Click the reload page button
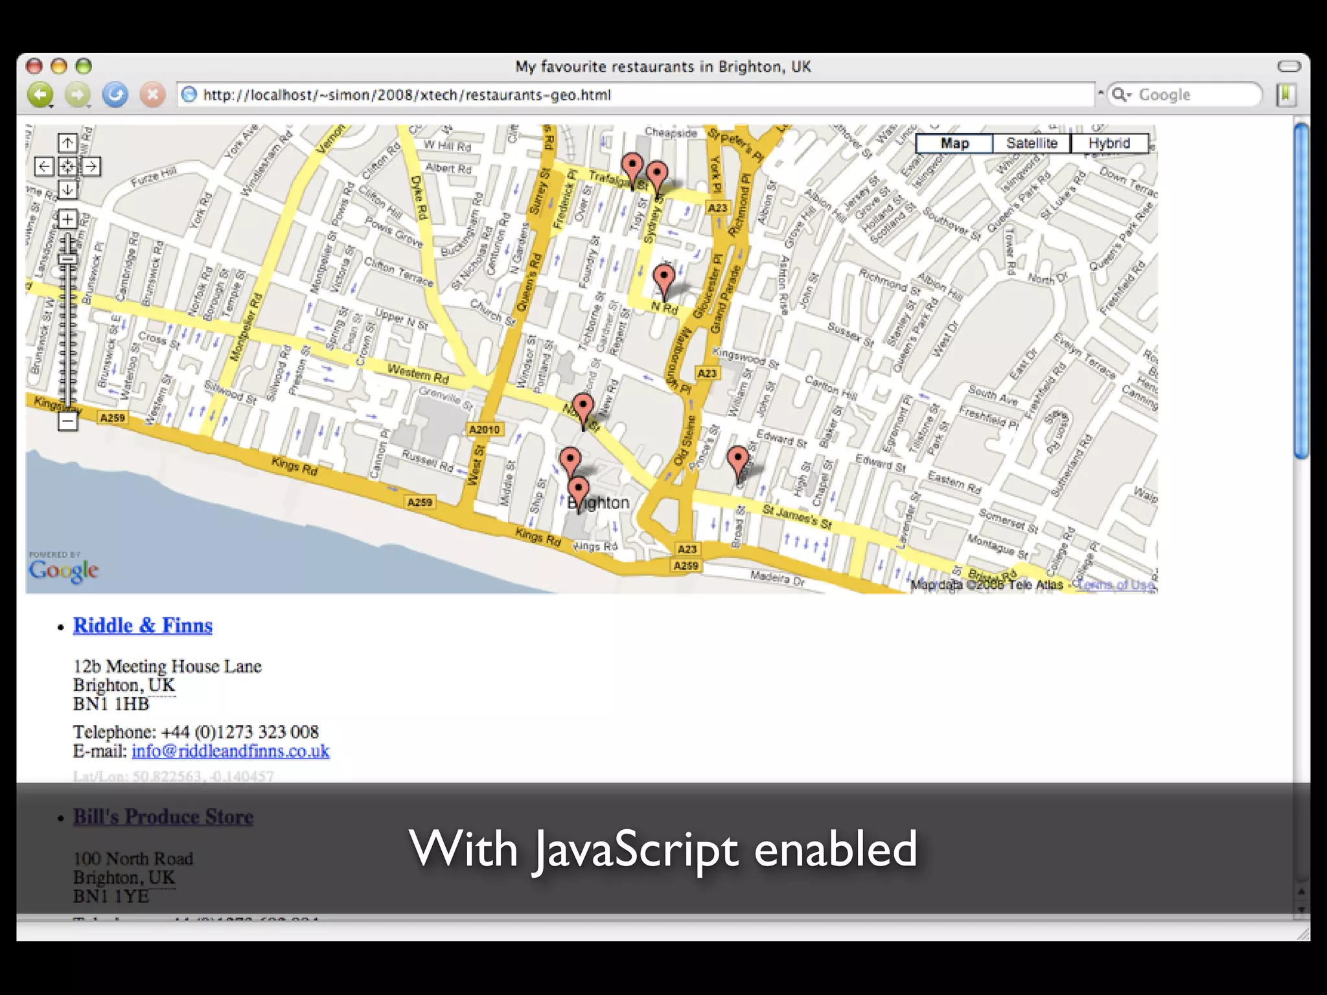 115,95
